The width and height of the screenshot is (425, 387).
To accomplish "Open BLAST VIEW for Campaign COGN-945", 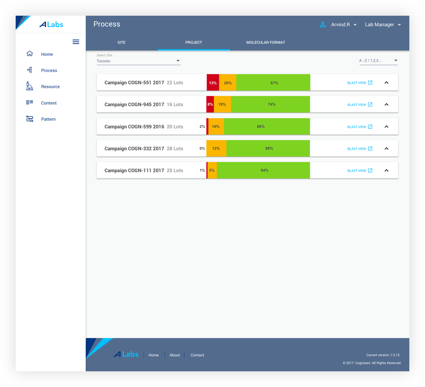I will 360,104.
